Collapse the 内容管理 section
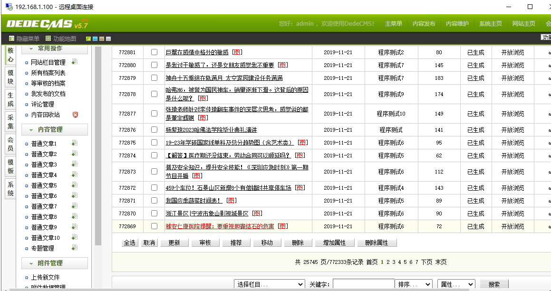This screenshot has width=551, height=291. [x=31, y=130]
